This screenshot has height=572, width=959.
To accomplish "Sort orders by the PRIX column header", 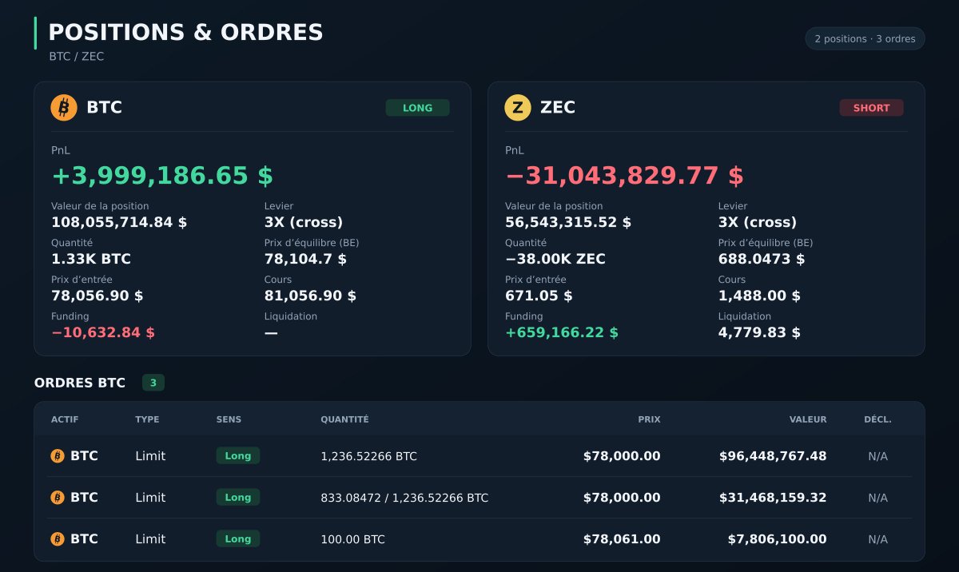I will point(649,419).
